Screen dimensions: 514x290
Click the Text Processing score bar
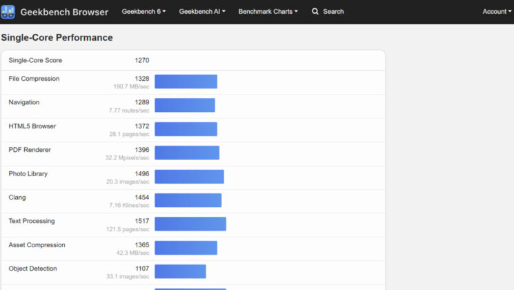point(190,224)
